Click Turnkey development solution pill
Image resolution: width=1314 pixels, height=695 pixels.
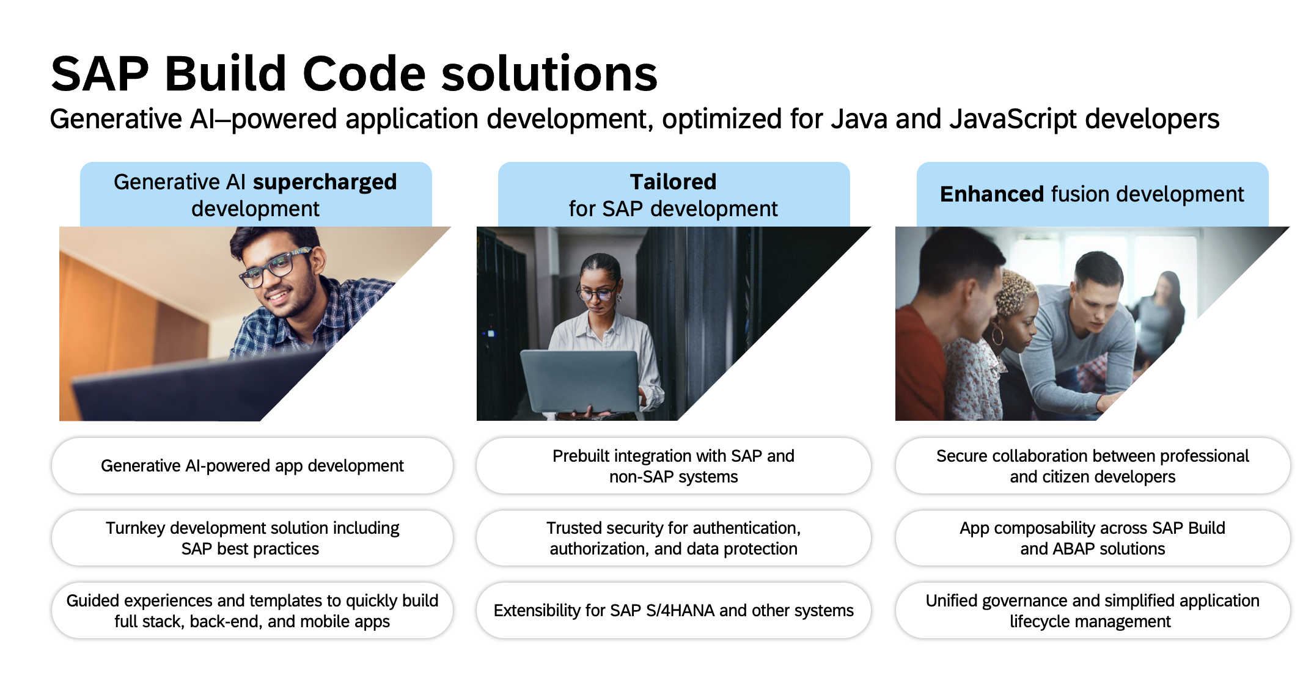tap(252, 538)
